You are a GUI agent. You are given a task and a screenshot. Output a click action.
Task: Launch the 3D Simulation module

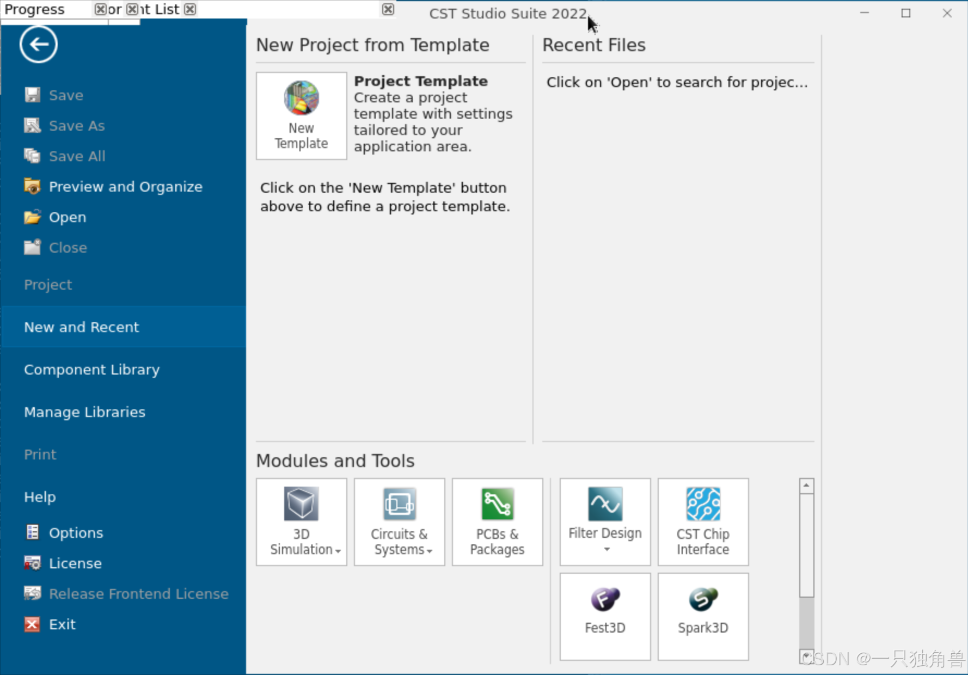click(x=301, y=522)
